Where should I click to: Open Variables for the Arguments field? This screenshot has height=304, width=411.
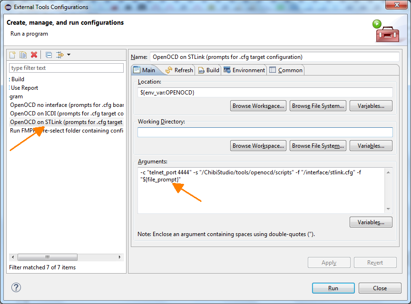(x=371, y=222)
